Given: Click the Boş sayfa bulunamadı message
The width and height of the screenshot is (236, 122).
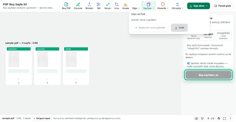Looking at the screenshot, I should 205,47.
